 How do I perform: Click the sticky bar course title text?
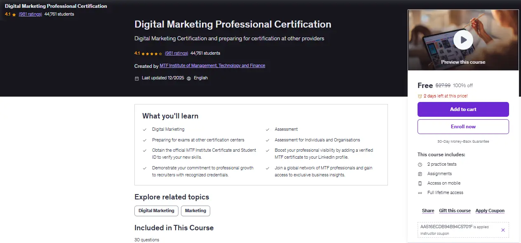(x=56, y=6)
